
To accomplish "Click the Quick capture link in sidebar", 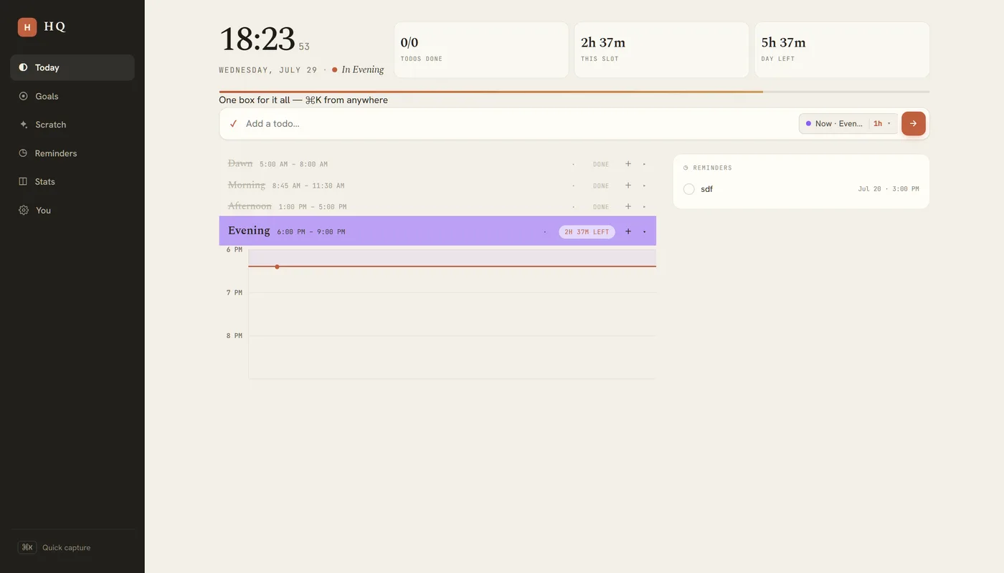I will 66,547.
